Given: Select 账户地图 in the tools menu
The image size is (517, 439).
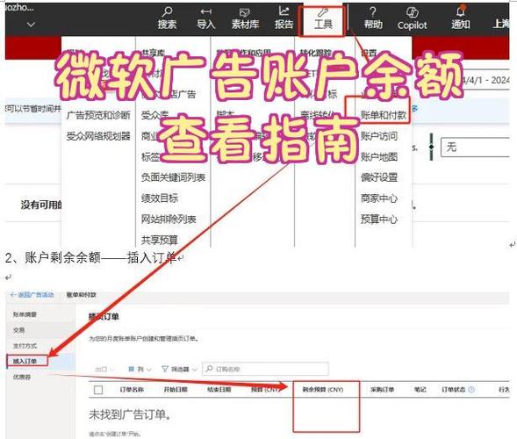Looking at the screenshot, I should coord(379,156).
